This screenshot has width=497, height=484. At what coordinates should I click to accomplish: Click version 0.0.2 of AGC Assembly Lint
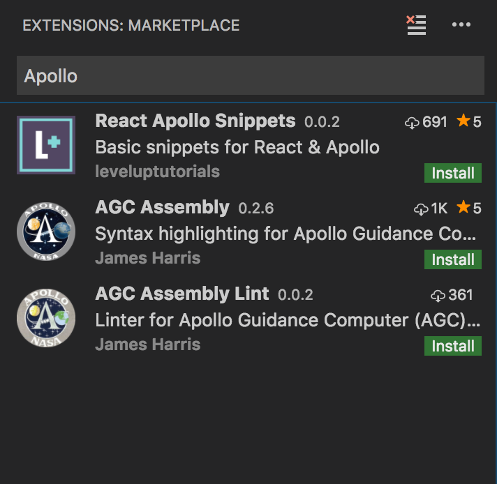click(295, 295)
